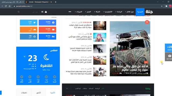Open the grayscale smoke article thumbnail
The height and width of the screenshot is (96, 172).
[x=100, y=49]
